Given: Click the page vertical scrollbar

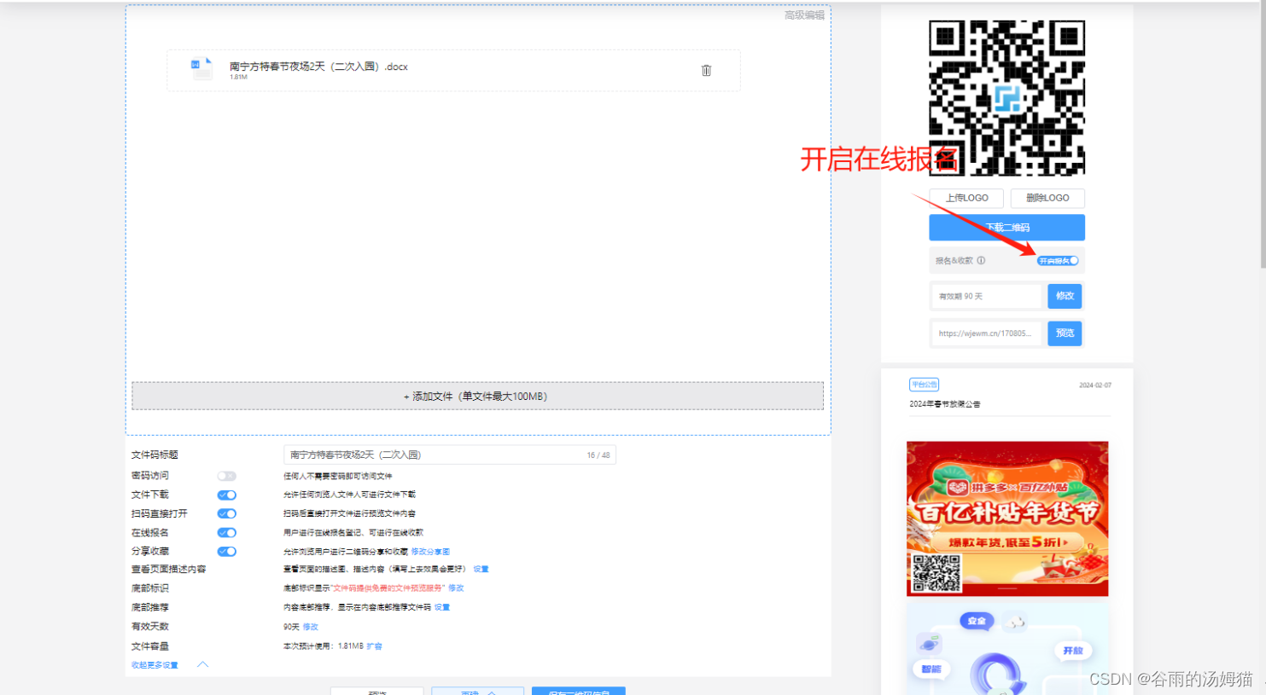Looking at the screenshot, I should click(x=1262, y=136).
